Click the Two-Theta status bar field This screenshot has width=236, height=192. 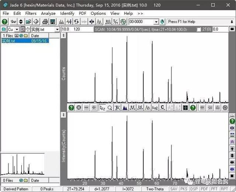[x=155, y=189]
